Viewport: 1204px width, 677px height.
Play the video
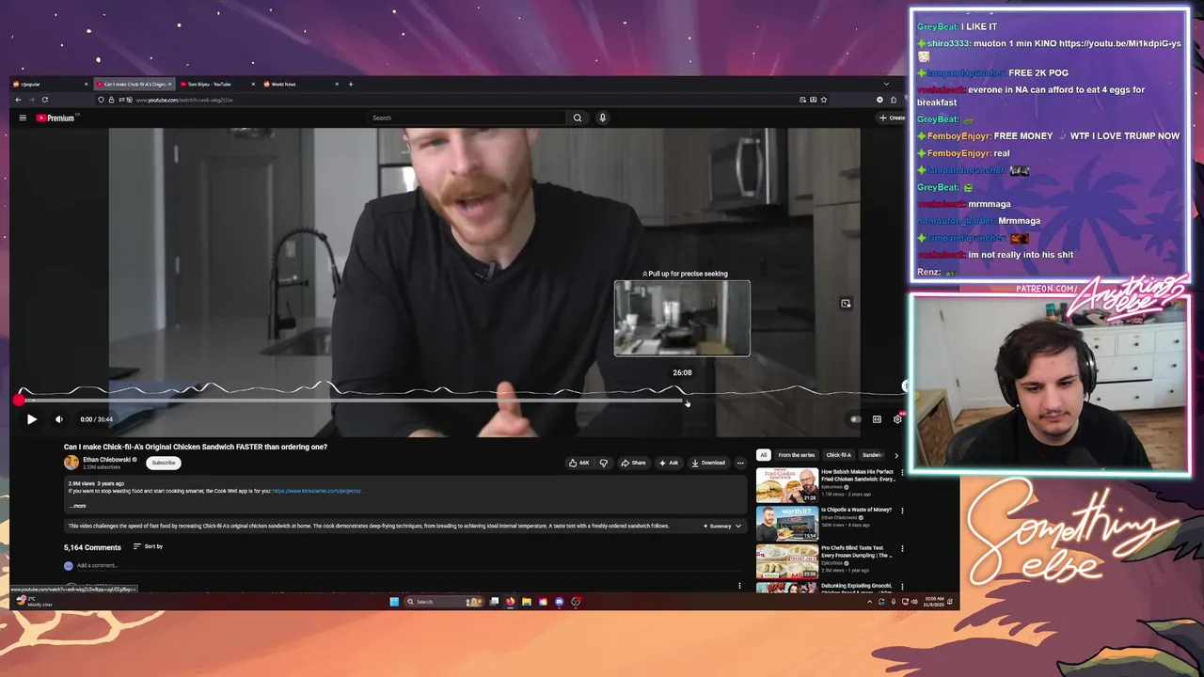coord(31,419)
